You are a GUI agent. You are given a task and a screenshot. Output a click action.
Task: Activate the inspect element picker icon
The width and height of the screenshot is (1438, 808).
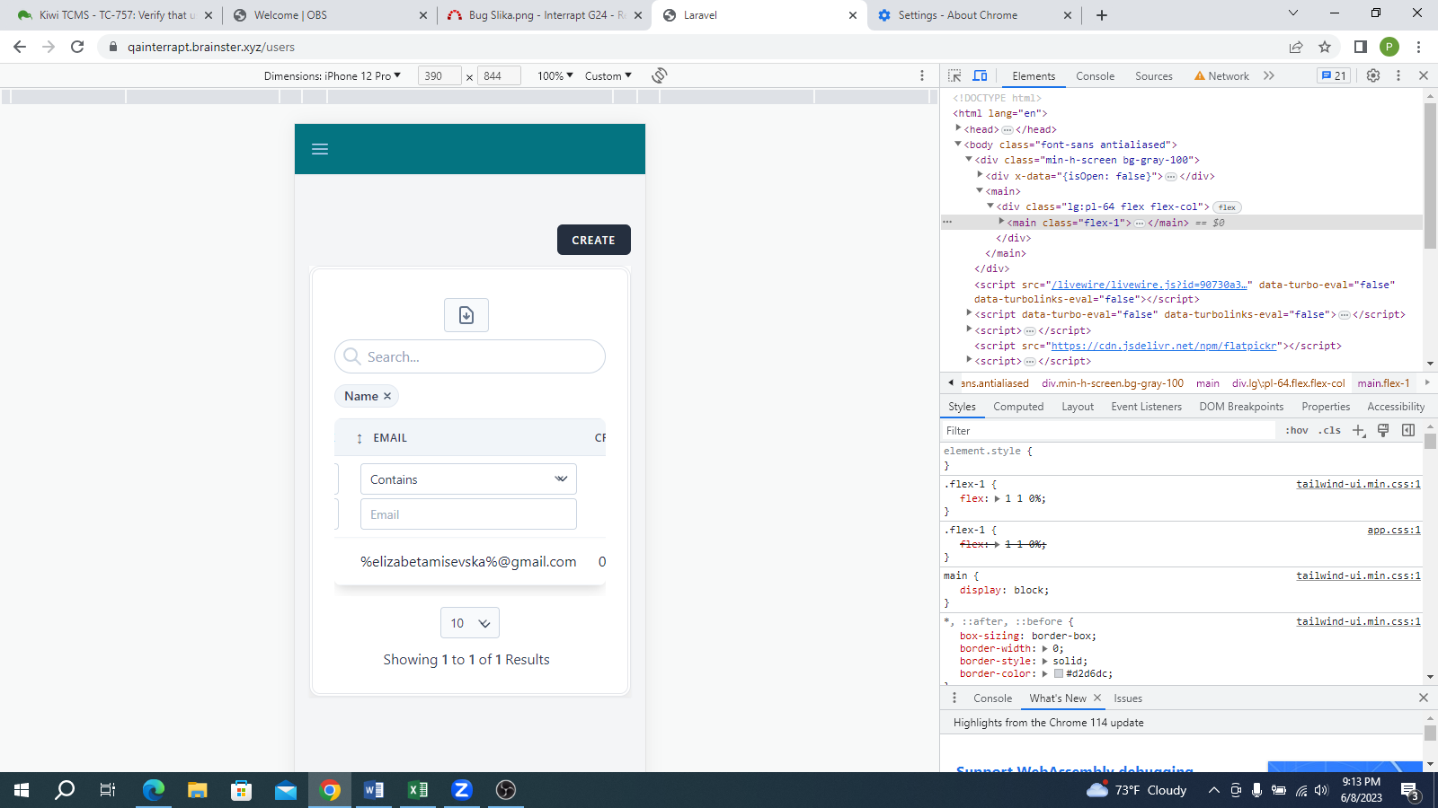(954, 76)
